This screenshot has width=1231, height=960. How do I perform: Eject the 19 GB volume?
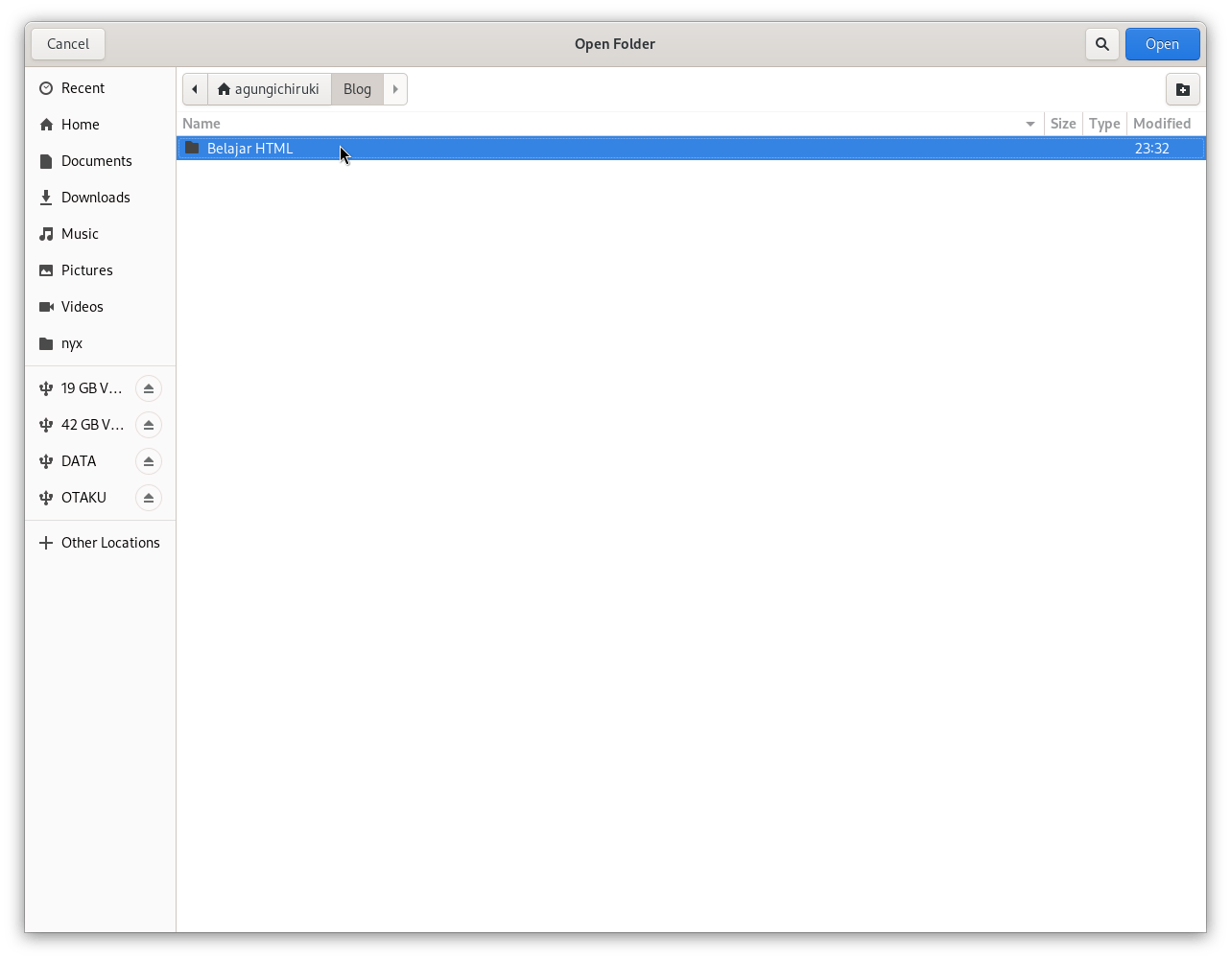(149, 388)
